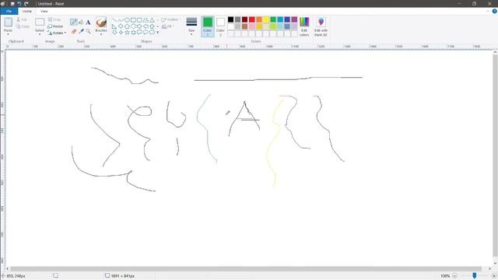498x280 pixels.
Task: Open Edit colors dialog
Action: click(x=304, y=26)
